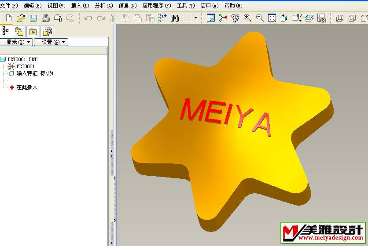The height and width of the screenshot is (246, 368).
Task: Open the saved view list
Action: 297,18
